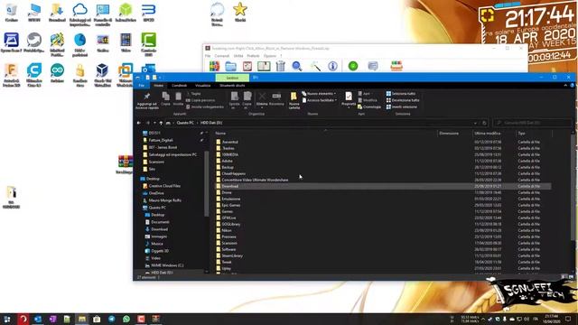Click the navigation pane scrollbar
578x325 pixels.
click(207, 184)
